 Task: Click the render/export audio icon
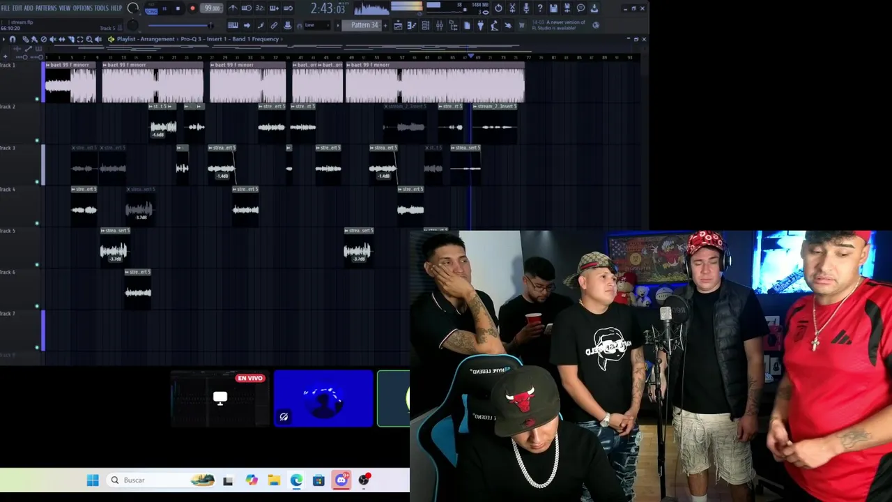[x=567, y=8]
